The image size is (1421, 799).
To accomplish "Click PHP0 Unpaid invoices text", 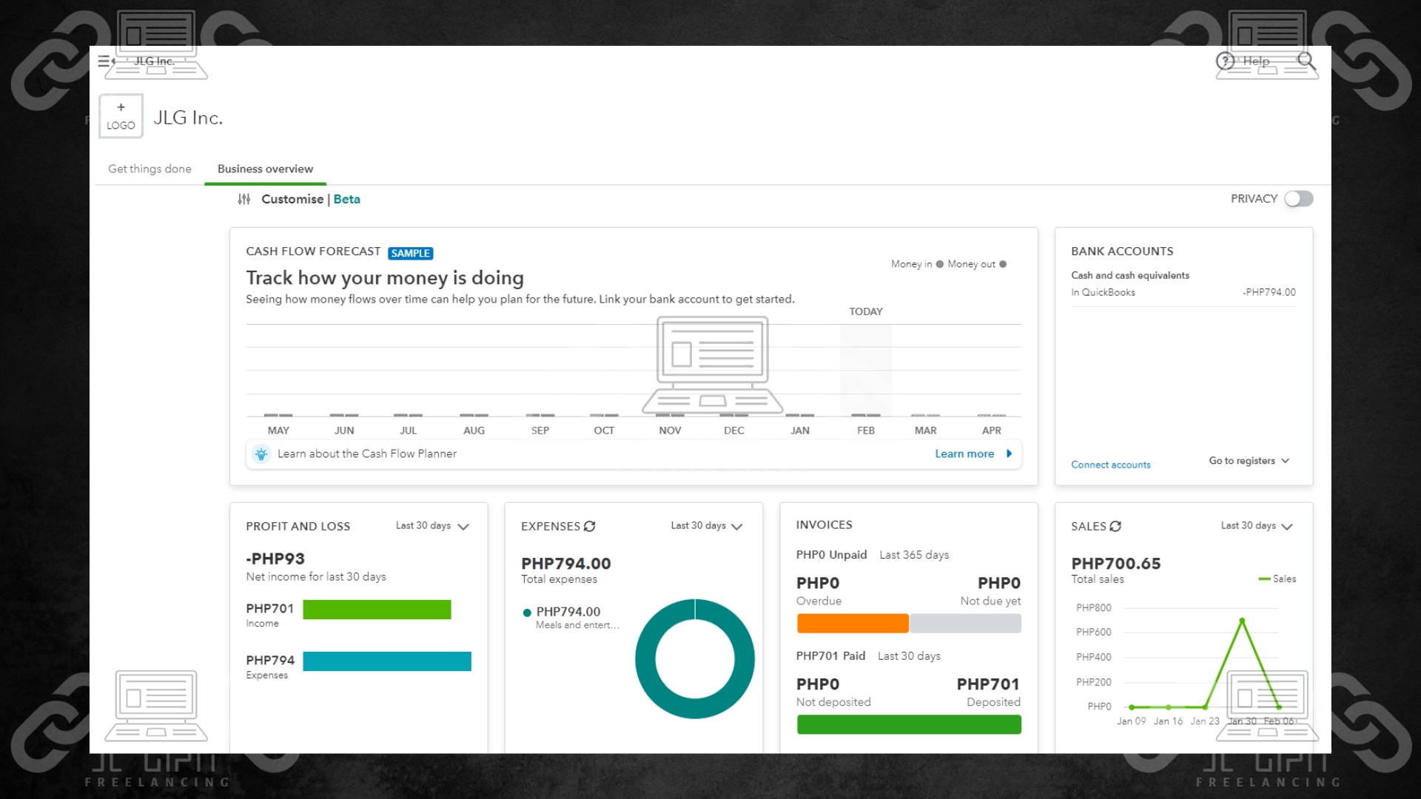I will (831, 555).
